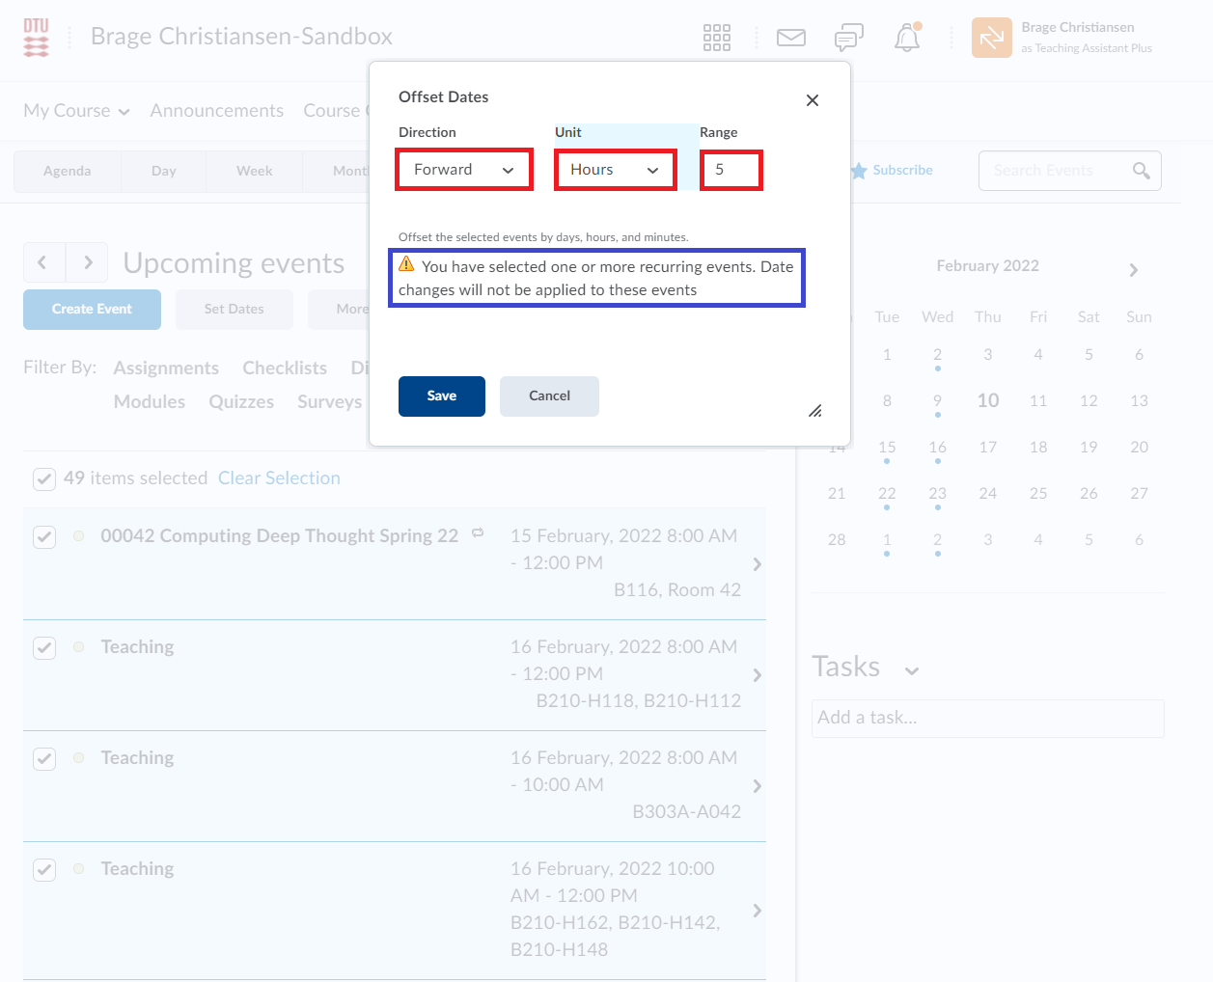
Task: Click the Cancel button
Action: (549, 396)
